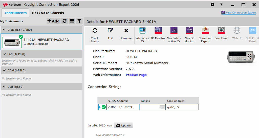Viewport: 259px width, 138px height.
Task: Open BenchVue
Action: pos(221,33)
